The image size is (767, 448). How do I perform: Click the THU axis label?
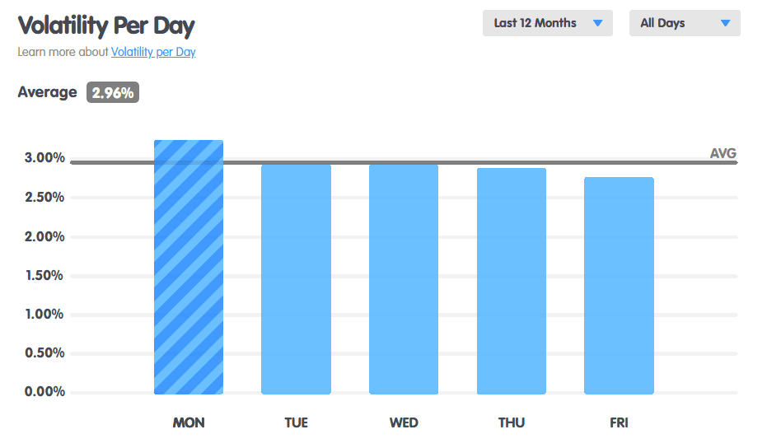[511, 422]
